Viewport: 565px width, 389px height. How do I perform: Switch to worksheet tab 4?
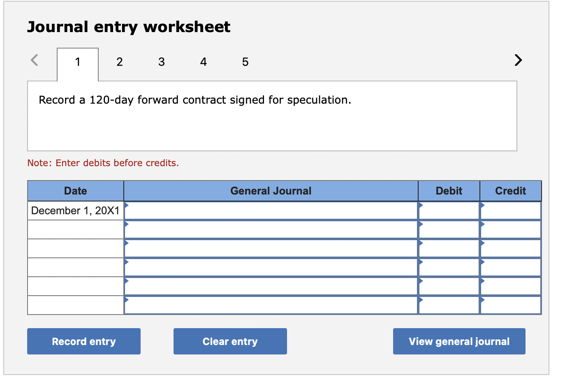coord(204,62)
